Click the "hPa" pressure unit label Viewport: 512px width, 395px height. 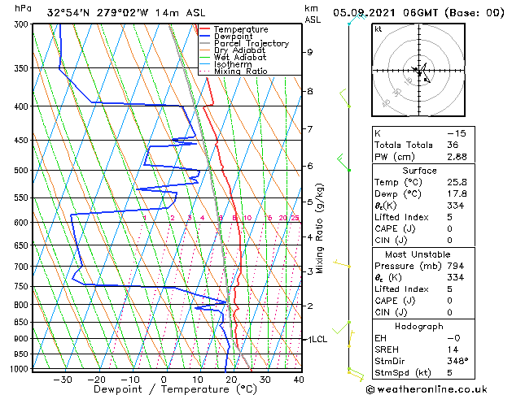pyautogui.click(x=23, y=8)
